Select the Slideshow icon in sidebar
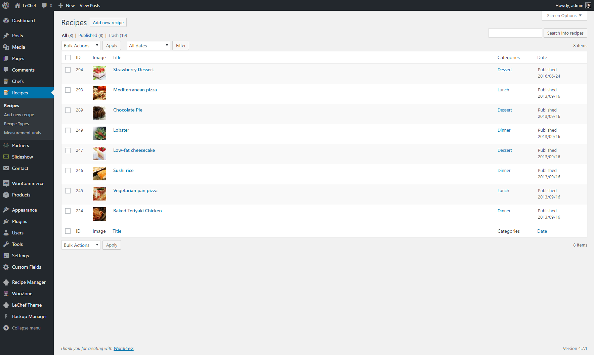594x355 pixels. pyautogui.click(x=7, y=157)
